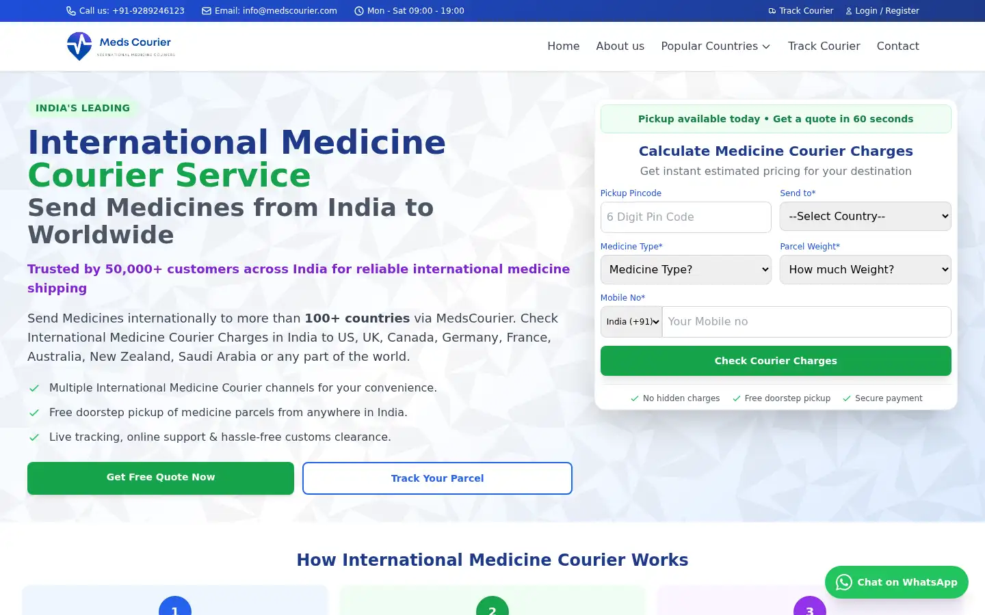Open the How much Weight dropdown
The image size is (985, 615).
865,270
